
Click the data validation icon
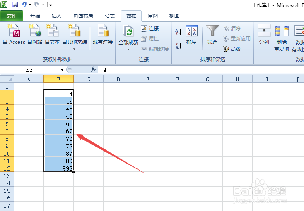pos(299,31)
